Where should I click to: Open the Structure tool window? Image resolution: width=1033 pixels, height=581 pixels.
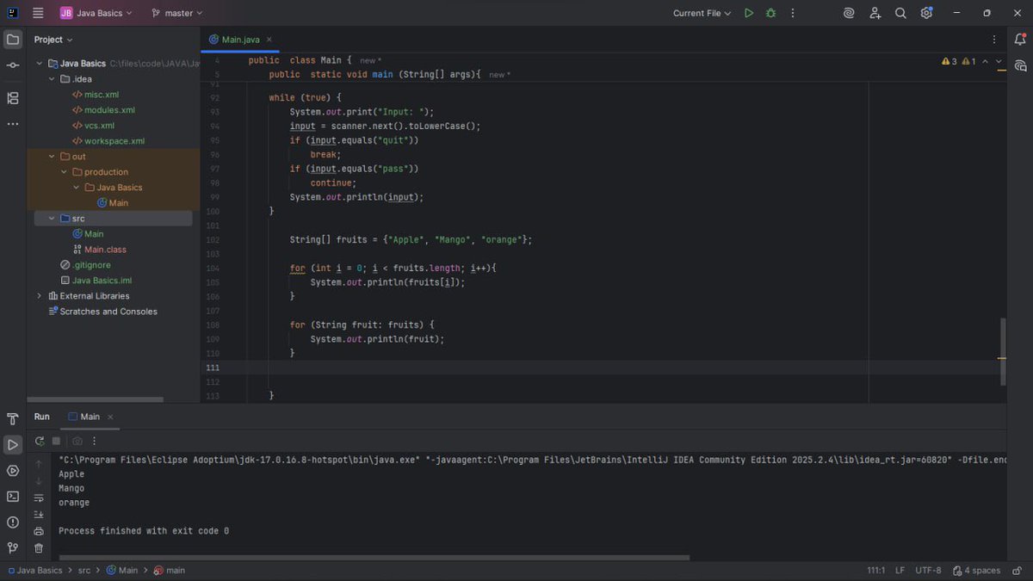[13, 98]
